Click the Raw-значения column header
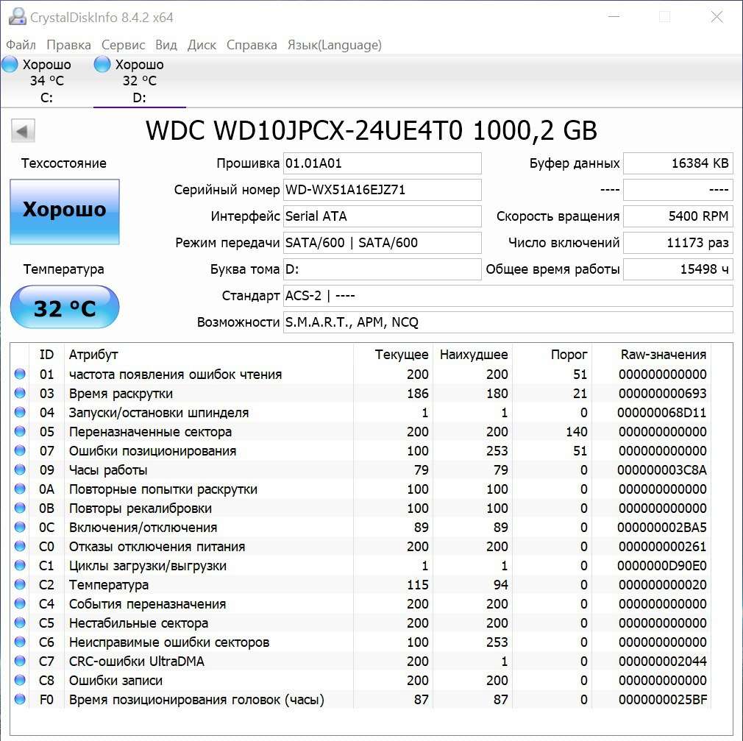Viewport: 743px width, 741px height. tap(663, 355)
